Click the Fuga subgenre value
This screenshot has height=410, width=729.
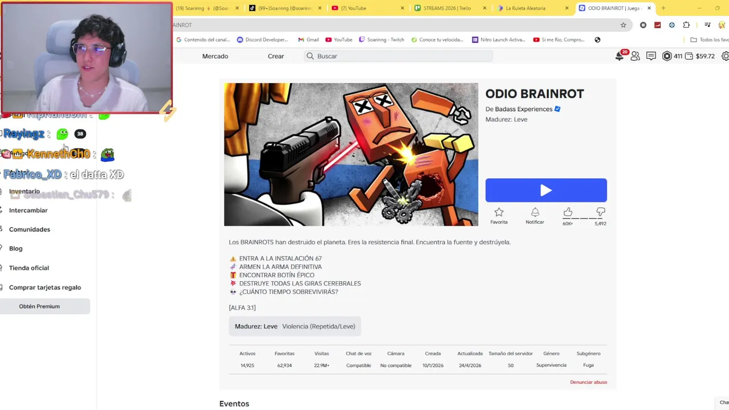pyautogui.click(x=588, y=365)
